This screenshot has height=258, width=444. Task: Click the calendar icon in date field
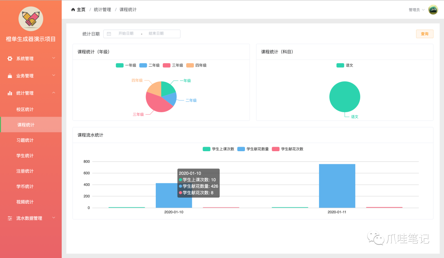click(109, 34)
